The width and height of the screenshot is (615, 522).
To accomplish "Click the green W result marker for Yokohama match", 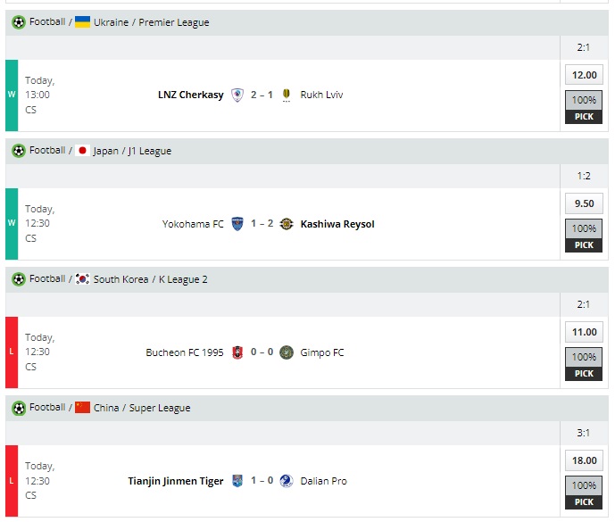I will pos(12,224).
